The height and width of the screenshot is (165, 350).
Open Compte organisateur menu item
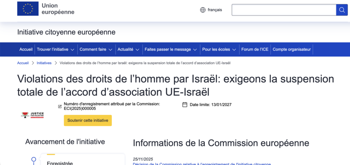point(292,50)
